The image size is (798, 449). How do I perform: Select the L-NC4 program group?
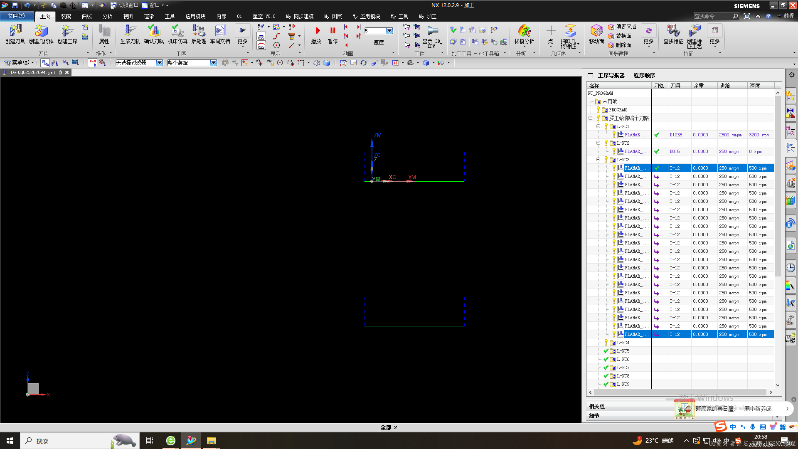tap(623, 343)
